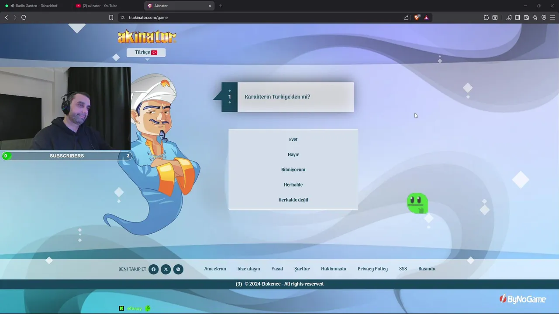Viewport: 559px width, 314px height.
Task: Open Şartlar terms link
Action: tap(302, 269)
